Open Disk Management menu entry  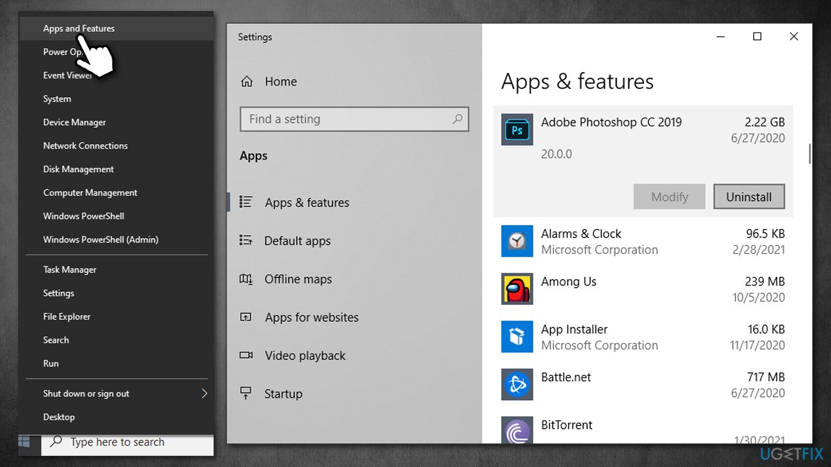[x=116, y=169]
